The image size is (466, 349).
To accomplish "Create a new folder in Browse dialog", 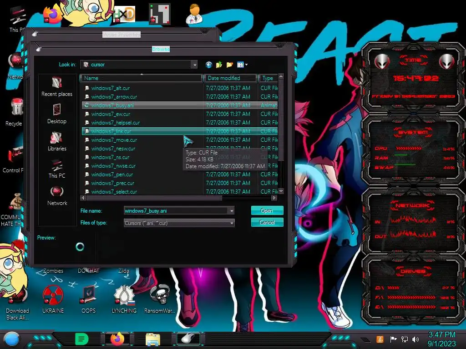I will 229,65.
